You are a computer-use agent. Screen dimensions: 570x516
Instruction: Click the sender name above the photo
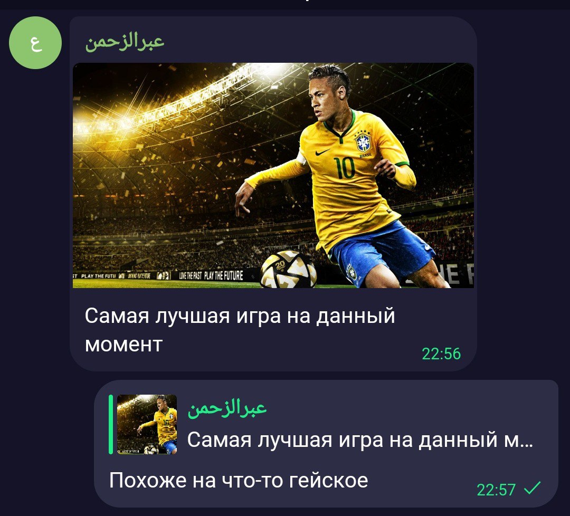(x=125, y=42)
